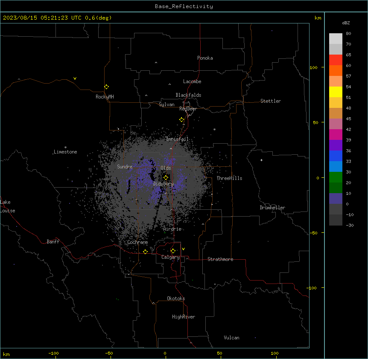The image size is (368, 359).
Task: Click the ThreeHills label
Action: 229,178
